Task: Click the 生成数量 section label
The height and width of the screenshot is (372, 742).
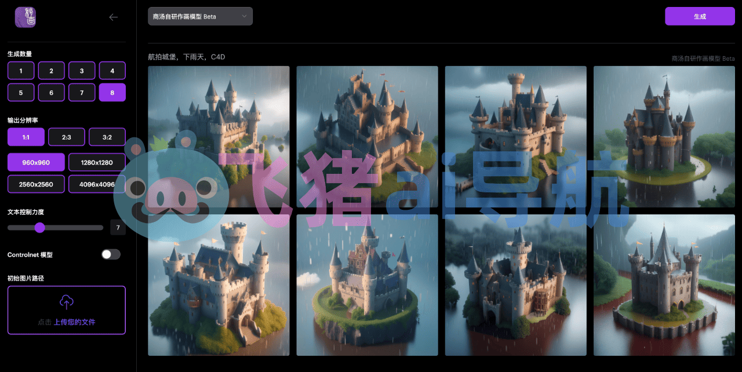Action: point(20,54)
